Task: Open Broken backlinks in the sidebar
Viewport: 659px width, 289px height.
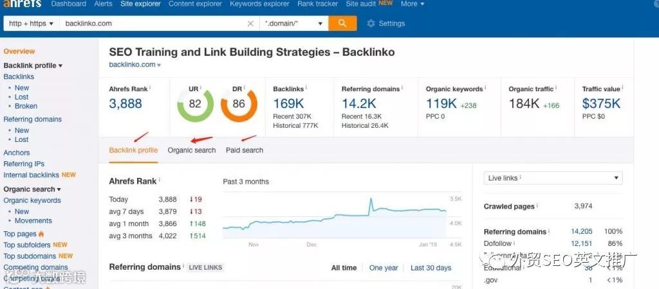Action: click(26, 106)
